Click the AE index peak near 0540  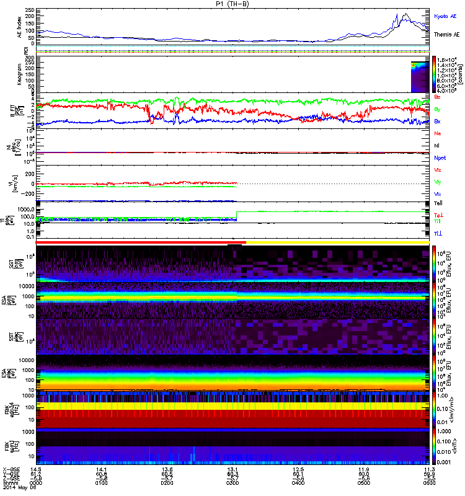pos(405,14)
